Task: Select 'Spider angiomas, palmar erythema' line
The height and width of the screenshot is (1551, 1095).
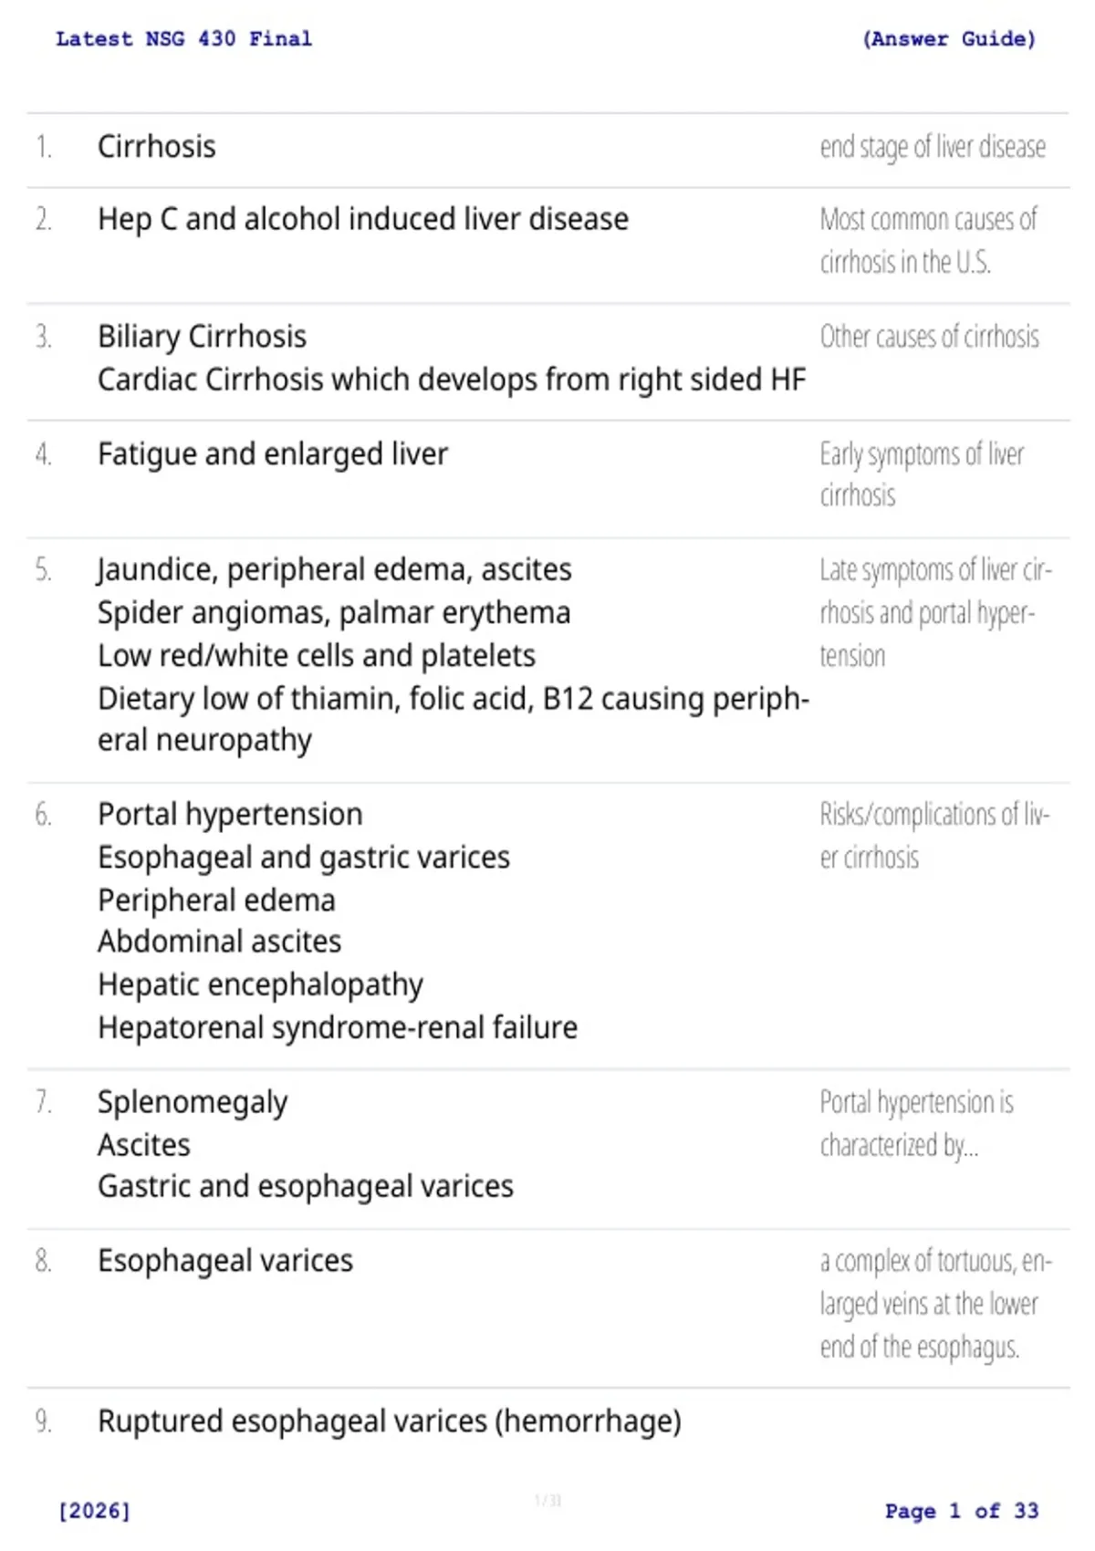Action: point(334,612)
